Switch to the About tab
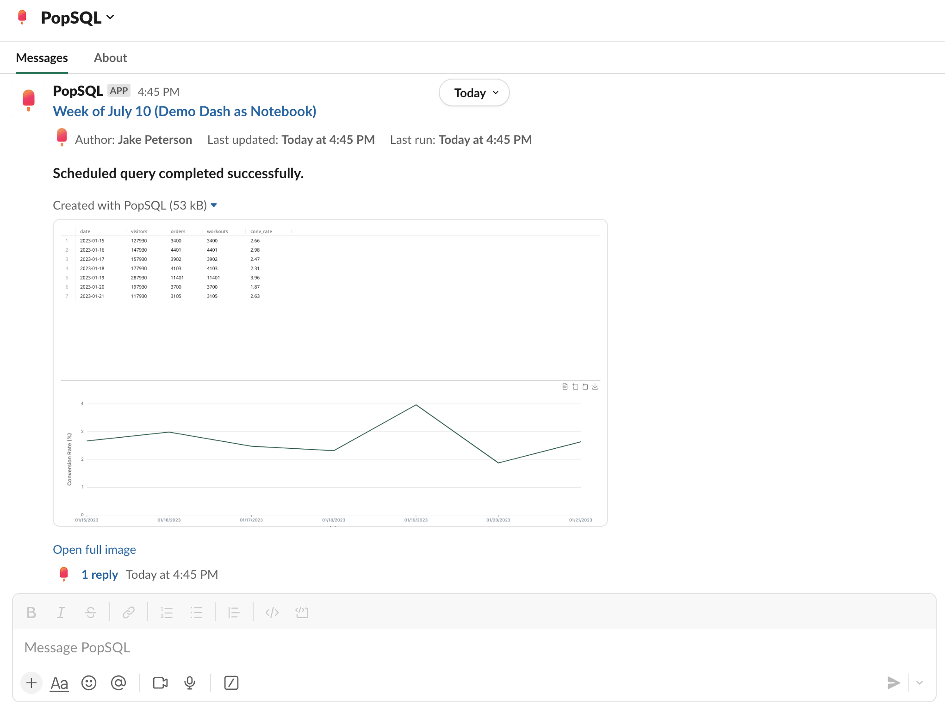This screenshot has height=718, width=945. pos(110,58)
